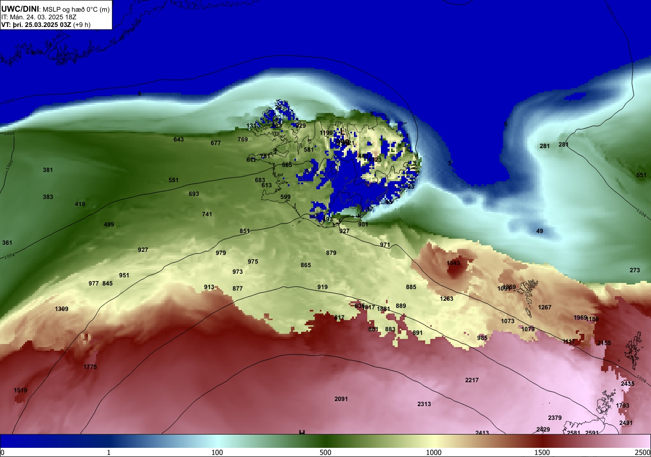The image size is (651, 457).
Task: Click the map value 951
Action: point(124,275)
